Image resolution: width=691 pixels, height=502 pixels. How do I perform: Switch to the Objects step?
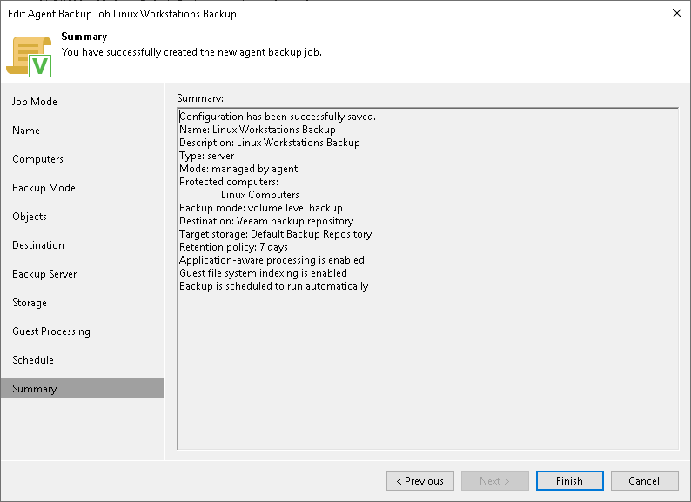(x=30, y=217)
